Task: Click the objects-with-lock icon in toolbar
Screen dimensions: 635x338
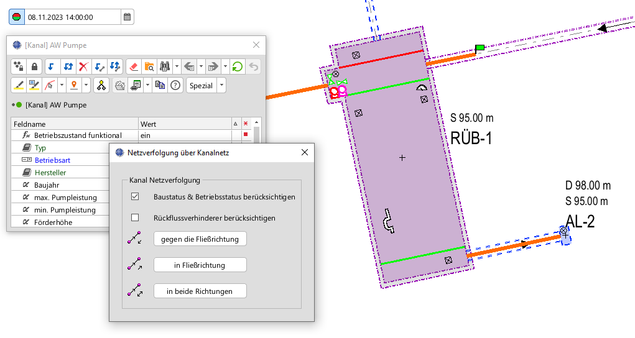Action: point(18,66)
